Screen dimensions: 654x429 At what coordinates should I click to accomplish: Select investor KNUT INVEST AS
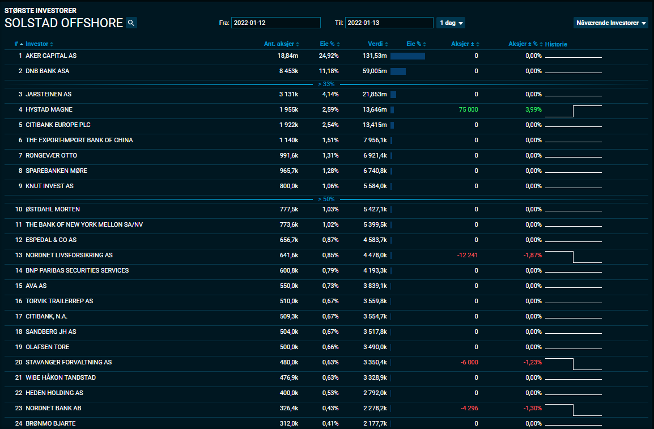[49, 186]
